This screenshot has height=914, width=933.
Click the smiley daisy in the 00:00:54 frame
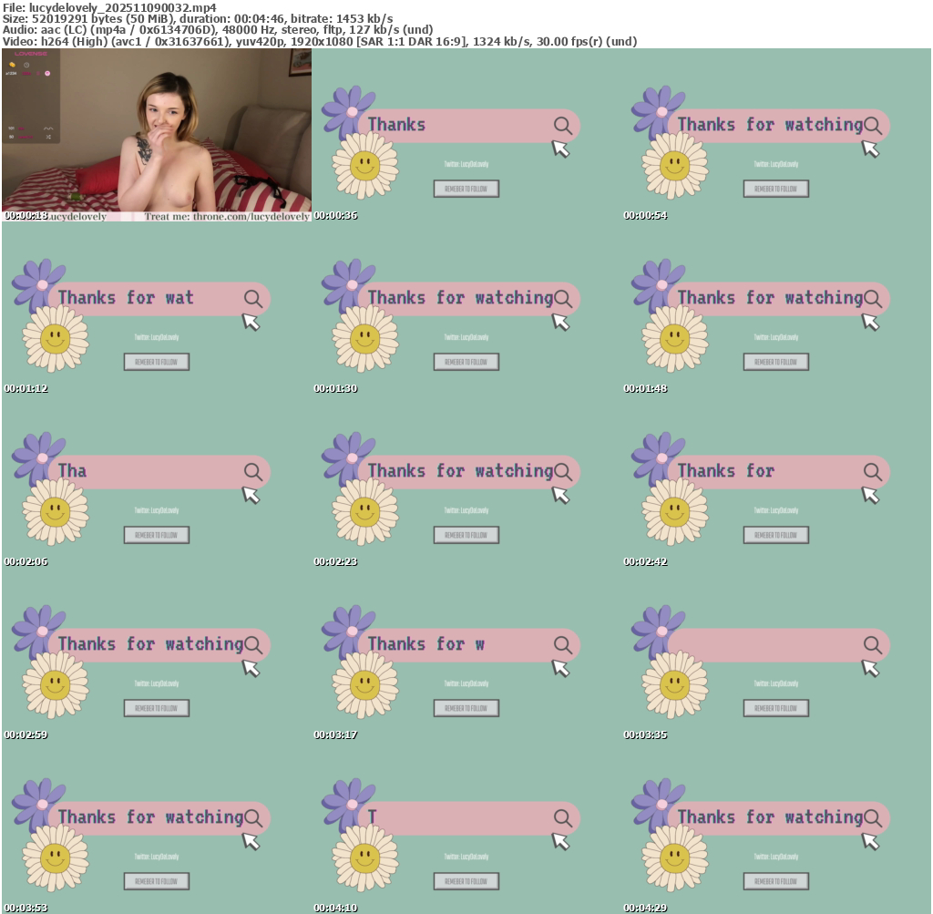coord(674,166)
